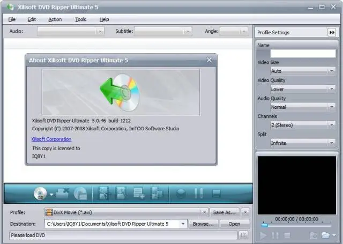Click the Browse... button
343x244 pixels.
tap(203, 224)
